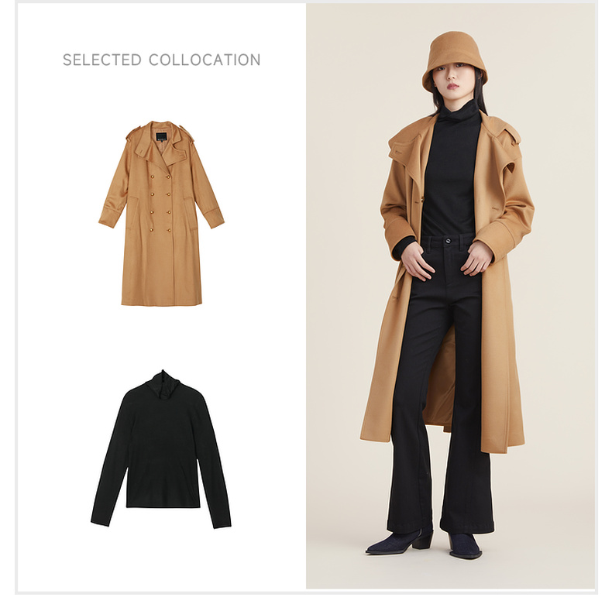Click the model's navy boot on the right

click(x=465, y=546)
